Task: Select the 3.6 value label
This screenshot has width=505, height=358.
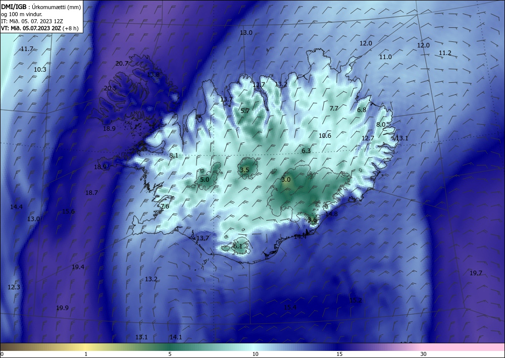Action: coord(312,220)
